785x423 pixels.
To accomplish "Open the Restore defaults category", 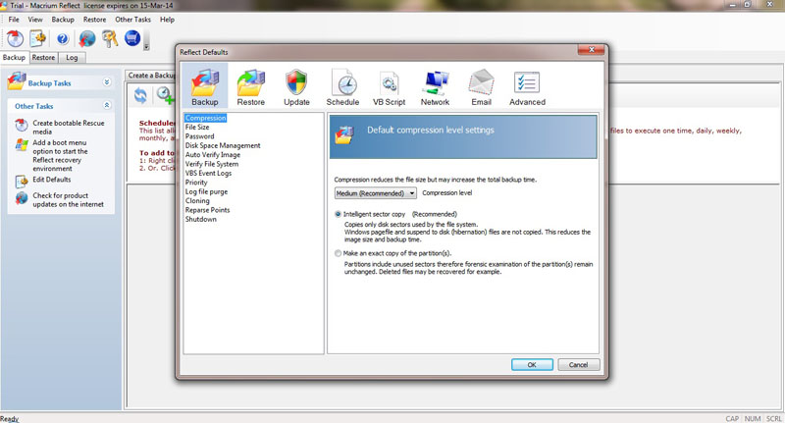I will coord(251,87).
